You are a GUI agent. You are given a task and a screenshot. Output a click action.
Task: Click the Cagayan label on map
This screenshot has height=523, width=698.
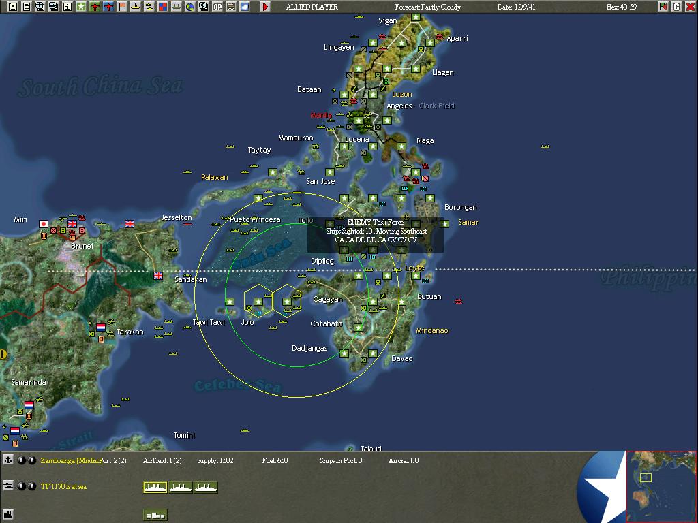[x=328, y=300]
